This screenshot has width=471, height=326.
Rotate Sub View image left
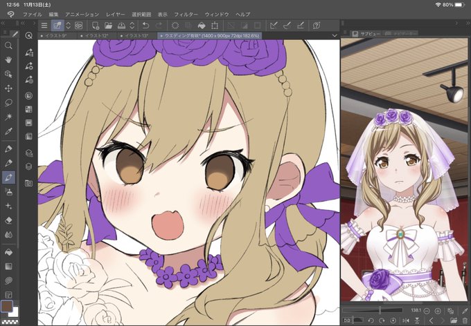pyautogui.click(x=371, y=320)
